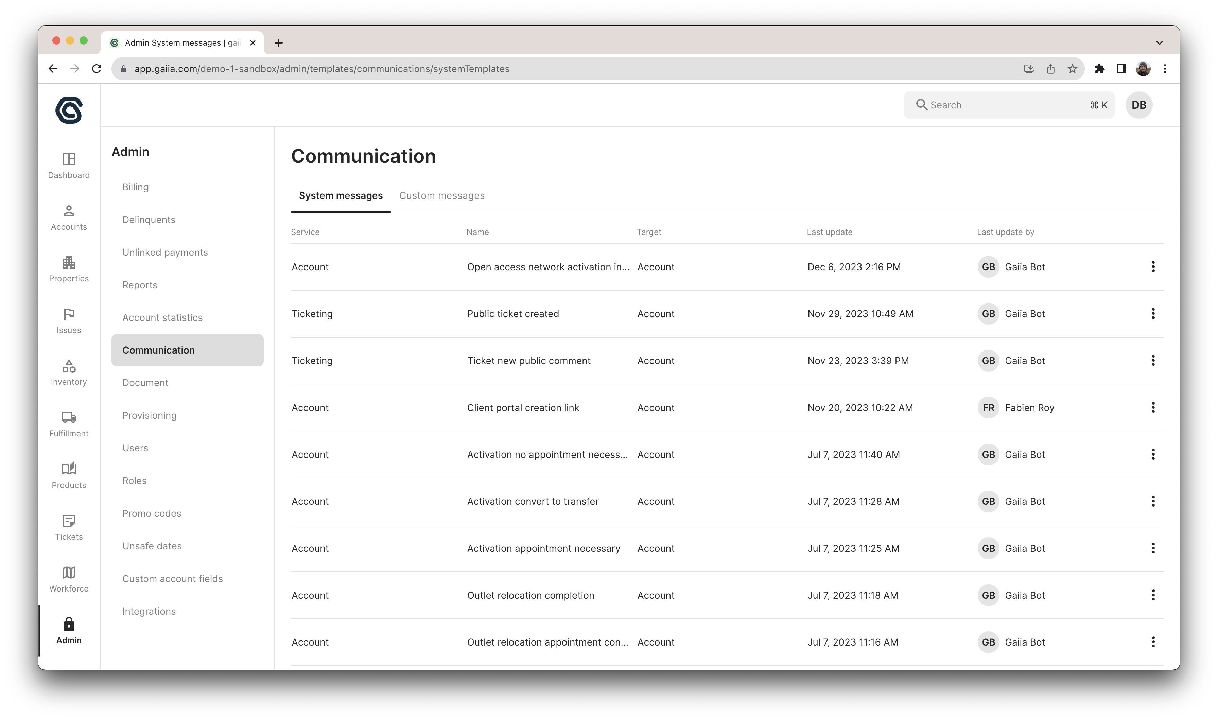Viewport: 1218px width, 720px height.
Task: Open options for Activation no appointment row
Action: [1153, 454]
